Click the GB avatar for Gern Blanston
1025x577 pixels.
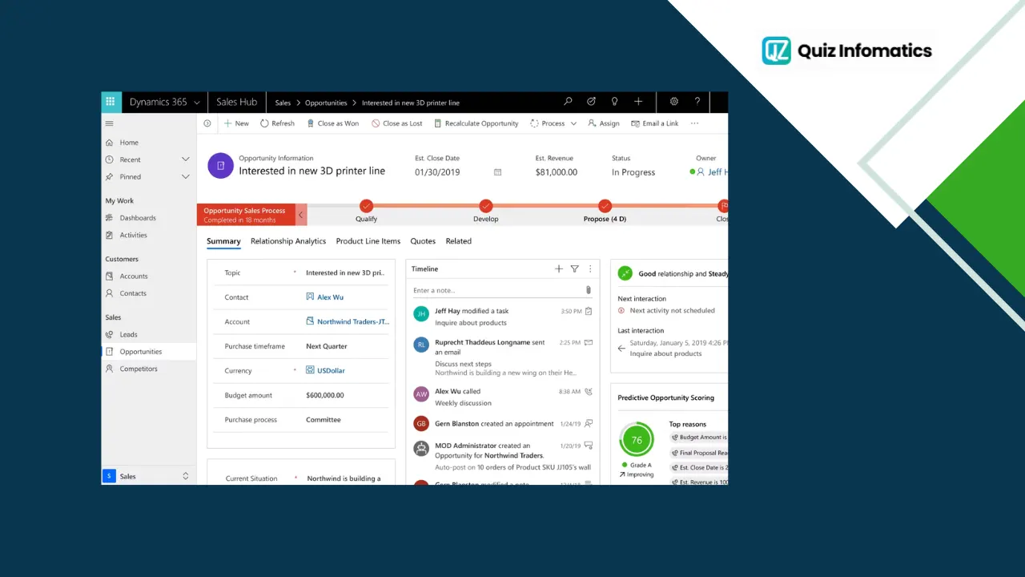click(x=421, y=423)
